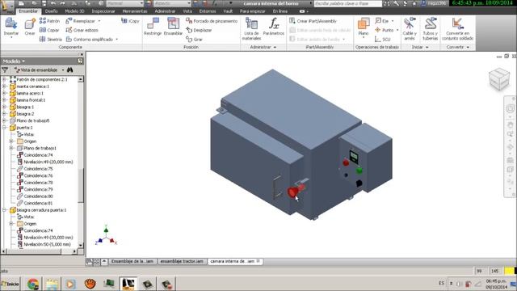Click the SCU coordinate system tool
Viewport: 517px width, 291px height.
click(382, 40)
